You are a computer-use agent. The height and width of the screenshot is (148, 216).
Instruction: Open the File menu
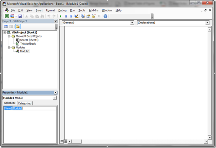tap(13, 10)
